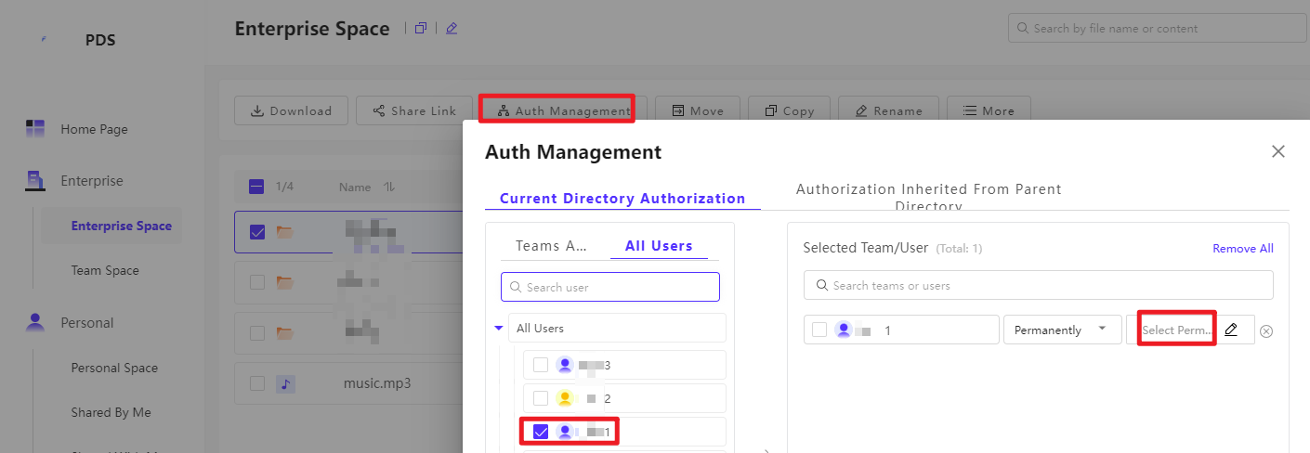Open the Permanently duration dropdown
The width and height of the screenshot is (1310, 453).
click(1063, 330)
